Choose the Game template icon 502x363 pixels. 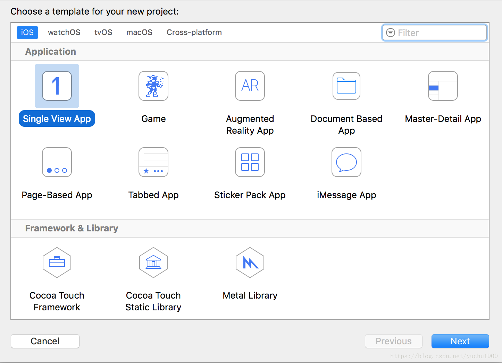click(153, 86)
